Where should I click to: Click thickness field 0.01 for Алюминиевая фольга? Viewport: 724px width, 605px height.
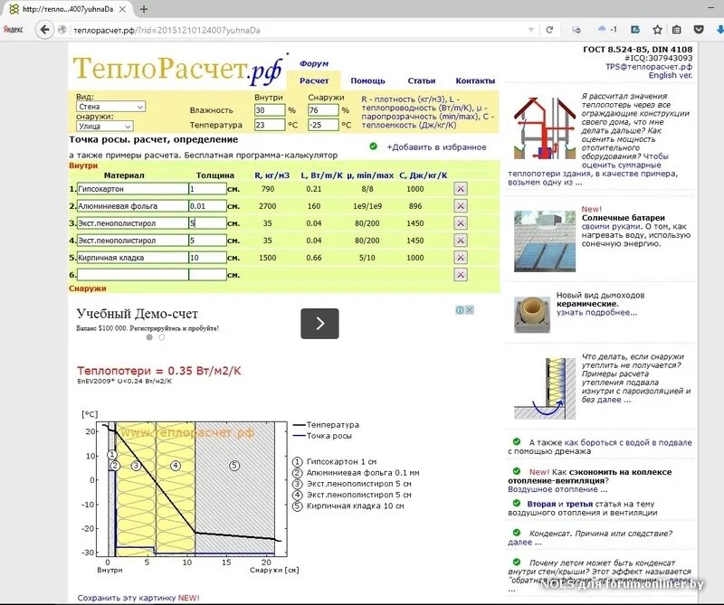point(208,206)
